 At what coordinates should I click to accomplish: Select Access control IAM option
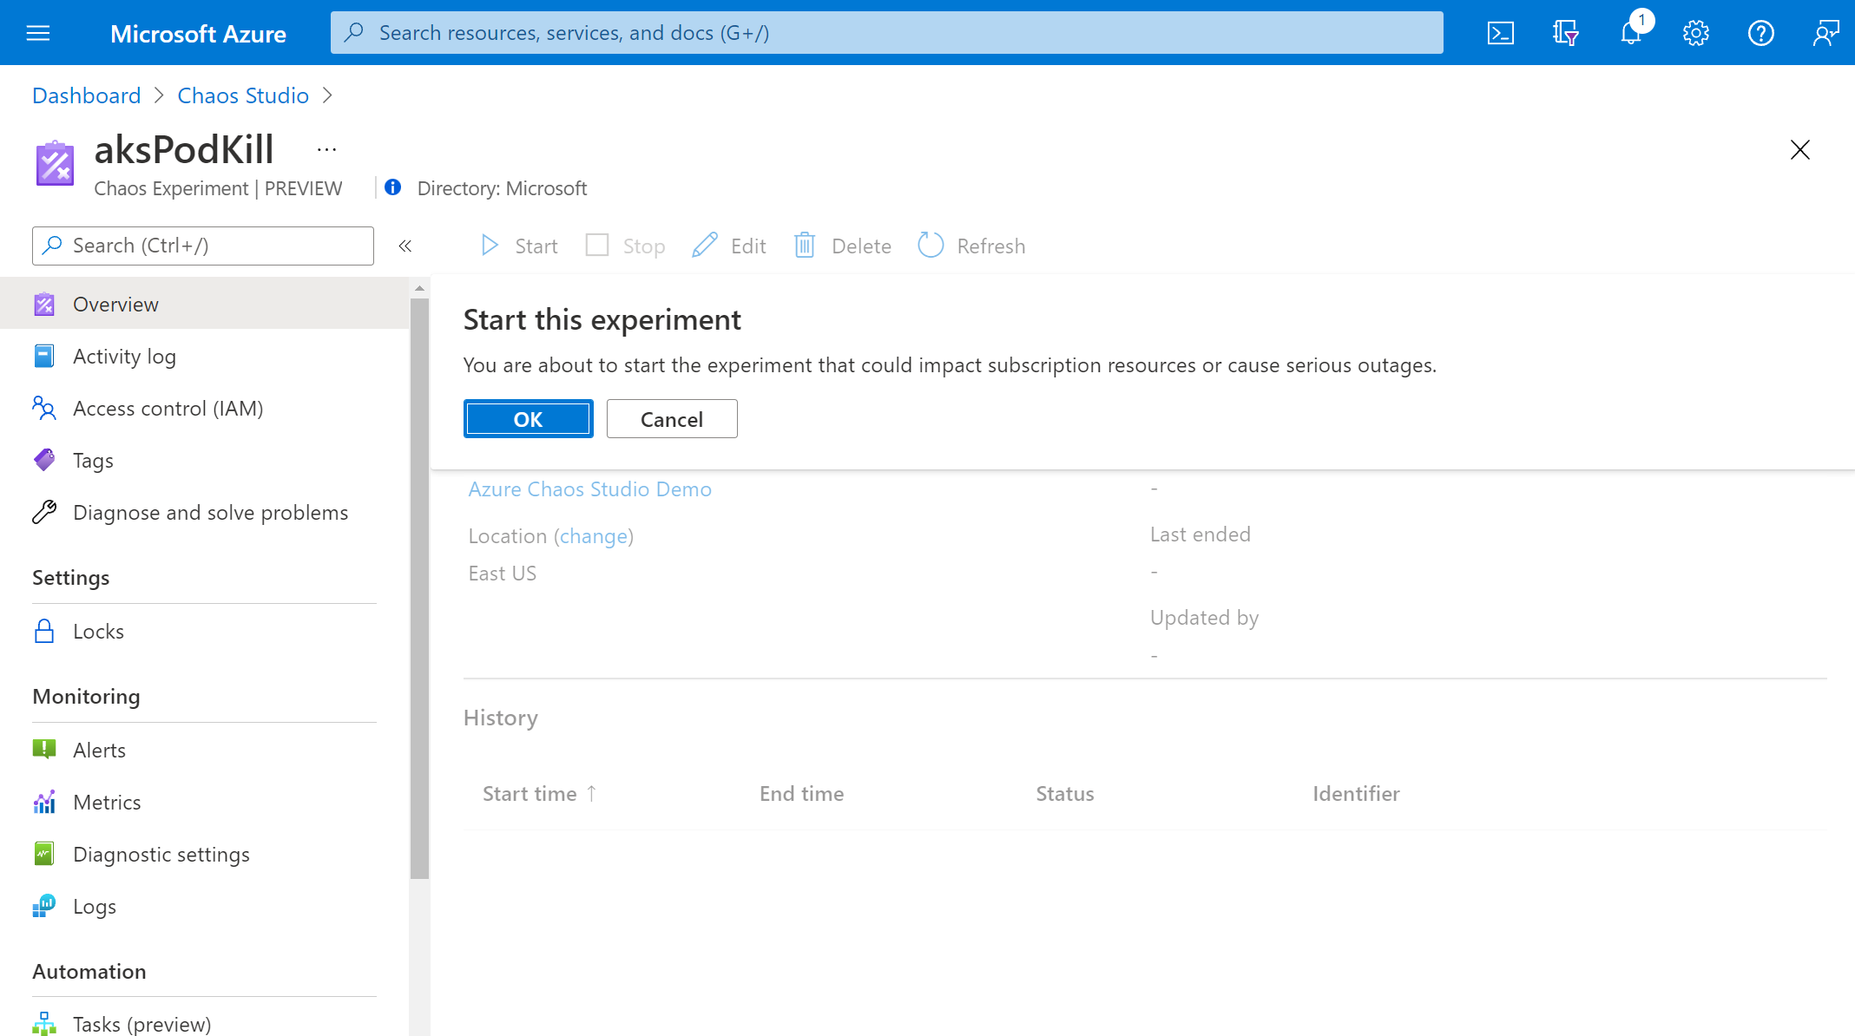pos(168,407)
